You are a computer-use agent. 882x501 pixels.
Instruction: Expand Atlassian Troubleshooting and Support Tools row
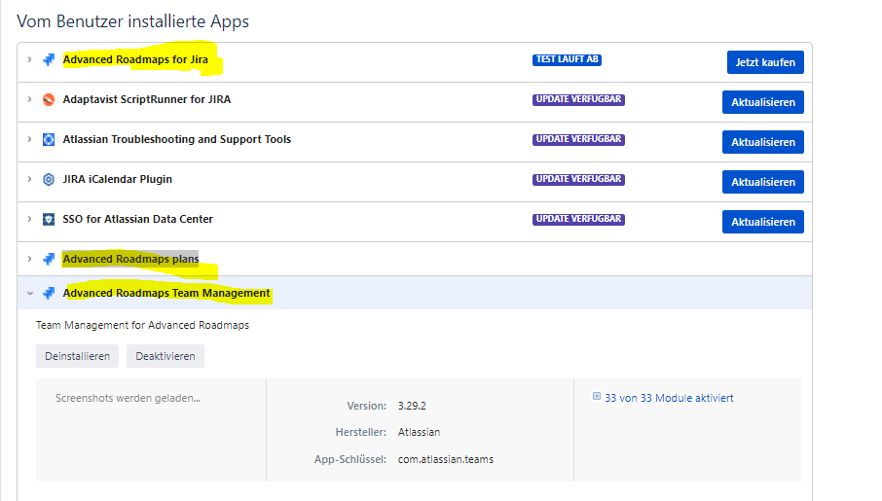point(30,139)
